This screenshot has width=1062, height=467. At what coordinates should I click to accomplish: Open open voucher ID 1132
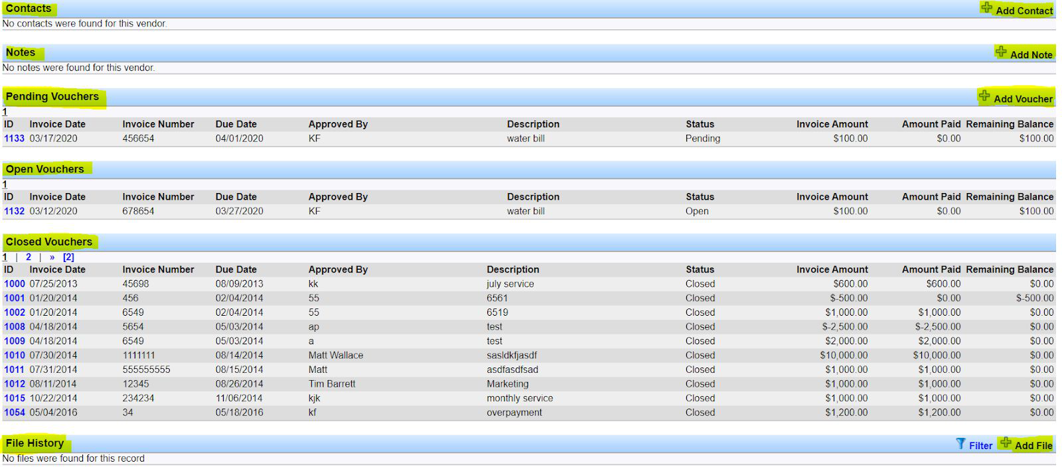click(x=14, y=211)
